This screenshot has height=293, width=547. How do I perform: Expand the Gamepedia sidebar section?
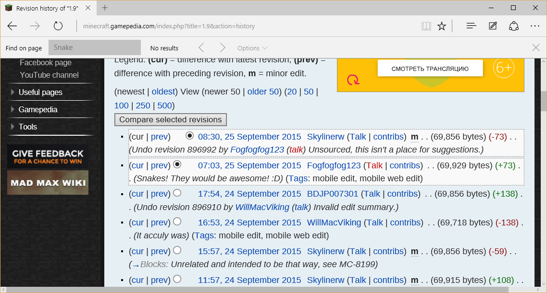click(x=37, y=110)
